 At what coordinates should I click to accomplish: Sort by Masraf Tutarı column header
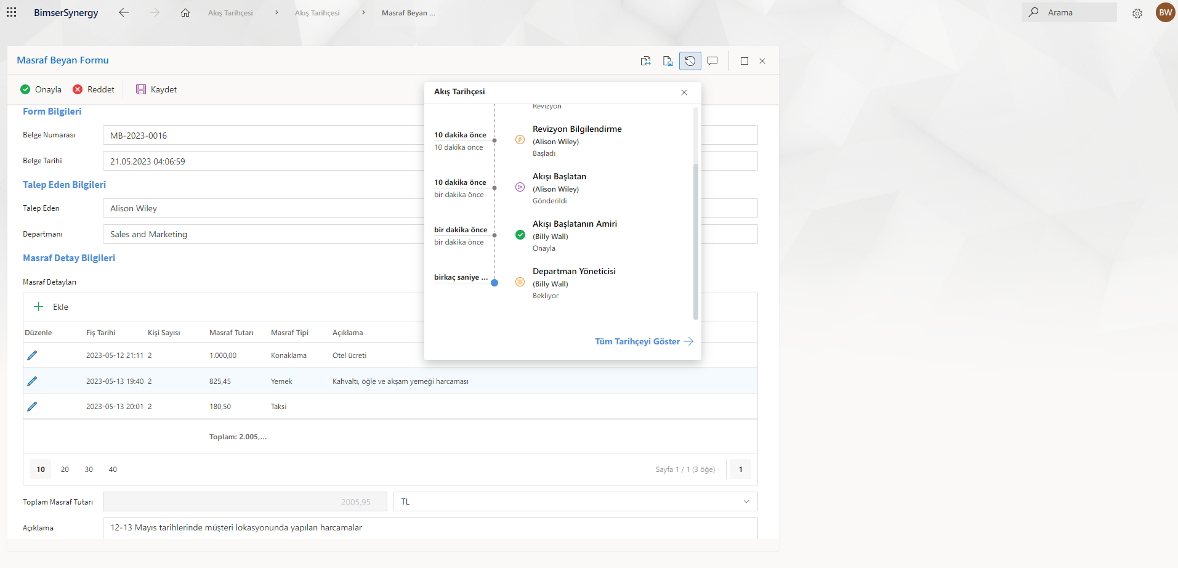pyautogui.click(x=232, y=333)
